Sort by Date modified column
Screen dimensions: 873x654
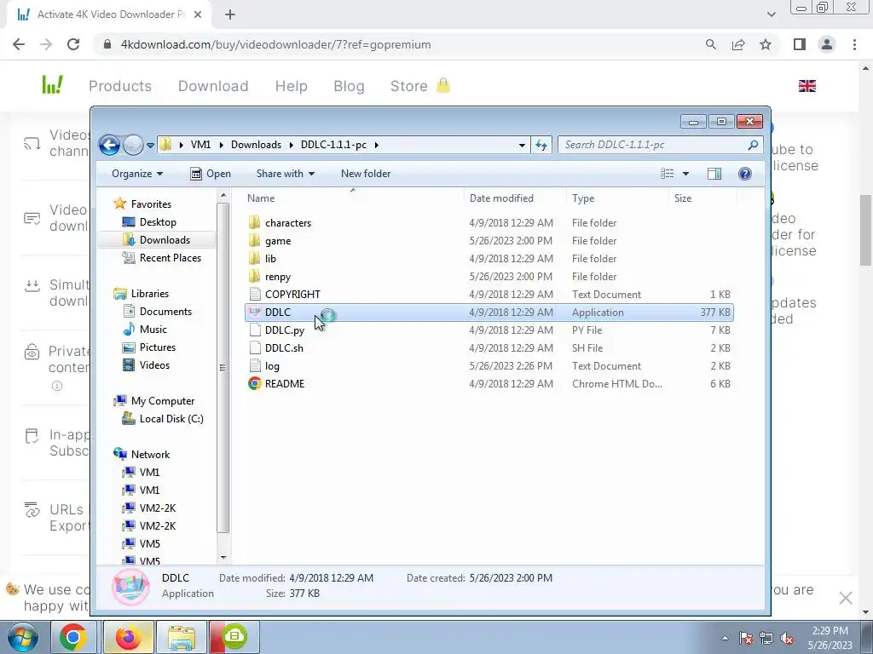[x=514, y=198]
